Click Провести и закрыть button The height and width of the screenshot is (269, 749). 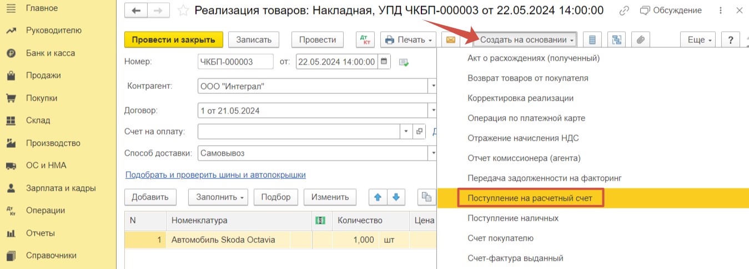click(174, 40)
